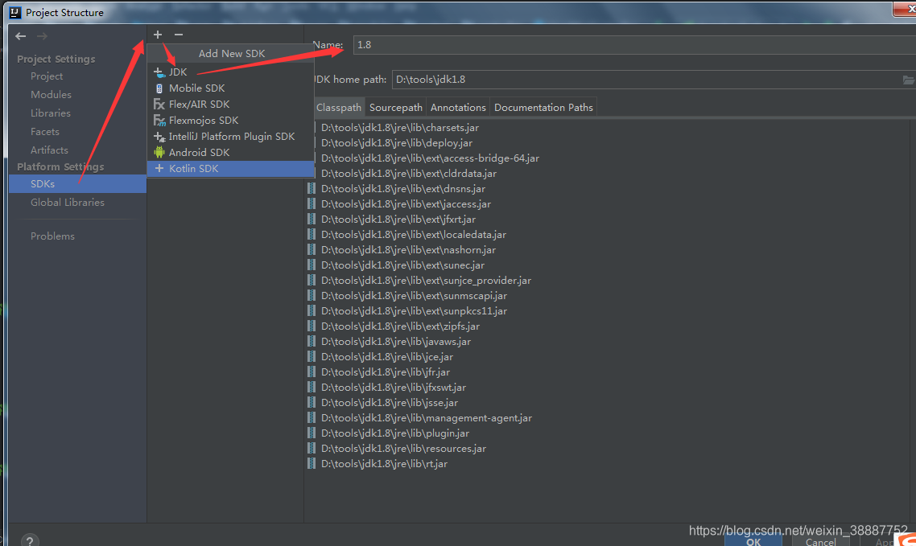Click jar icon next to rt.jar
The height and width of the screenshot is (546, 916).
tap(312, 464)
